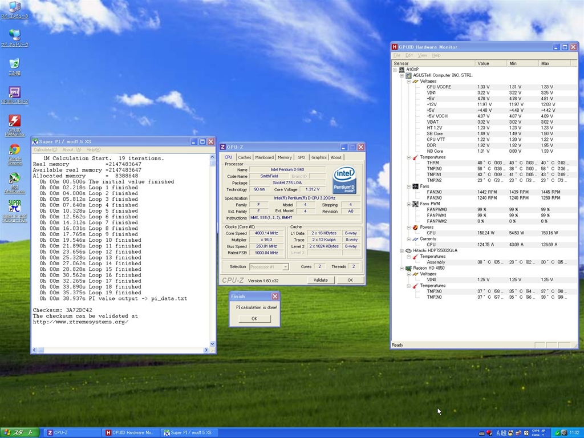Select the Radeon HD 4850 graphics card icon

(x=409, y=268)
